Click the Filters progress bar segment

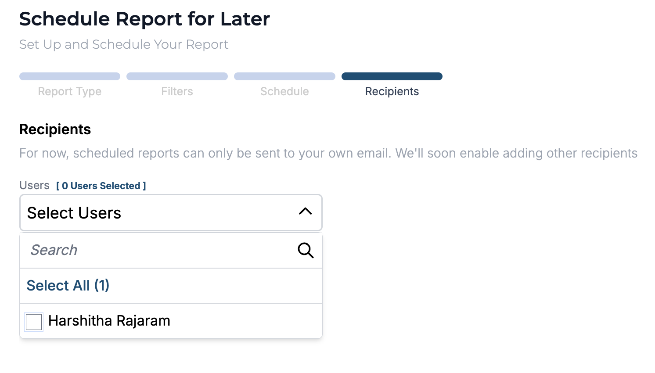(177, 76)
